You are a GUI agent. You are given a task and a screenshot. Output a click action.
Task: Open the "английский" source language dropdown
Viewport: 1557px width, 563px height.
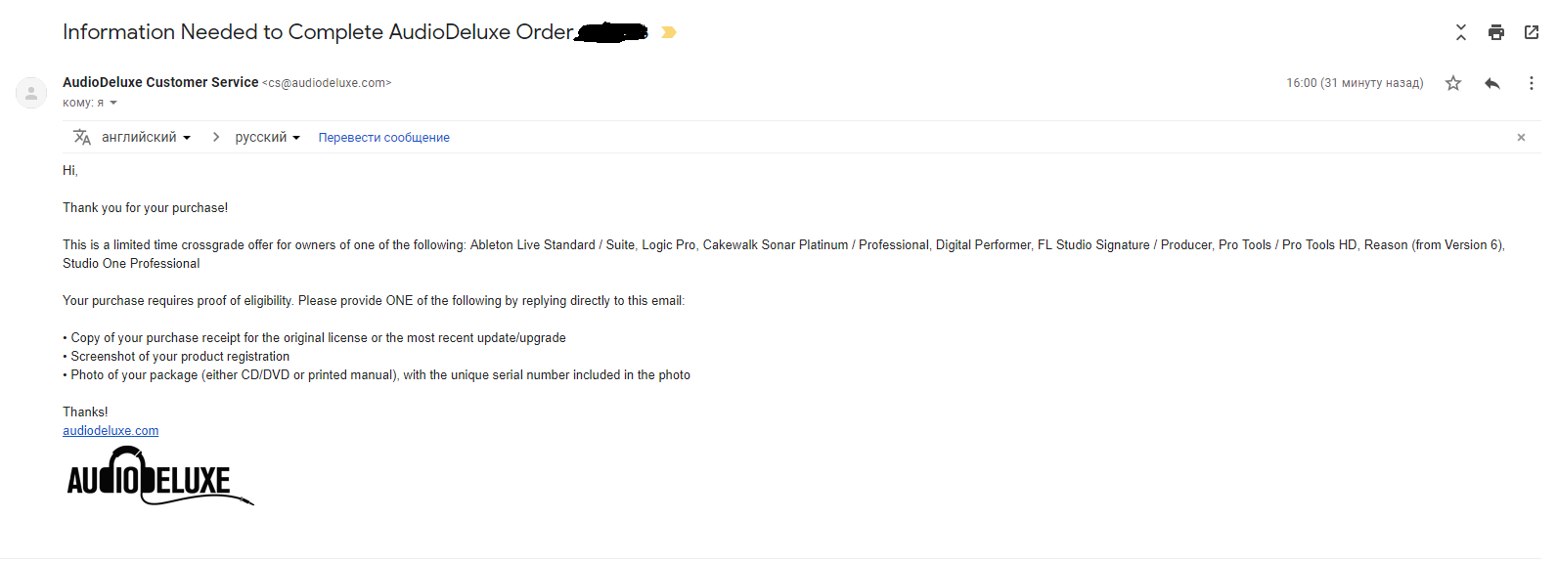click(x=147, y=137)
